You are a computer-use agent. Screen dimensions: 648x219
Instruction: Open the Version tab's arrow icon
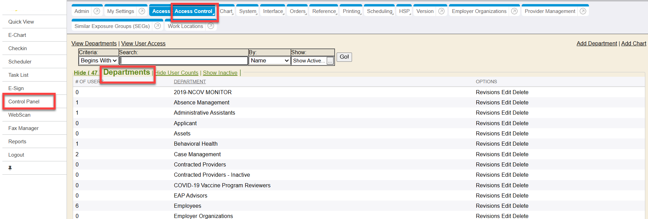point(441,11)
